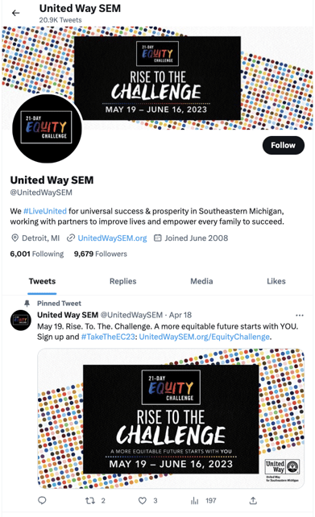Screen dimensions: 315x517
Task: Open the three-dot more options menu
Action: pos(300,315)
